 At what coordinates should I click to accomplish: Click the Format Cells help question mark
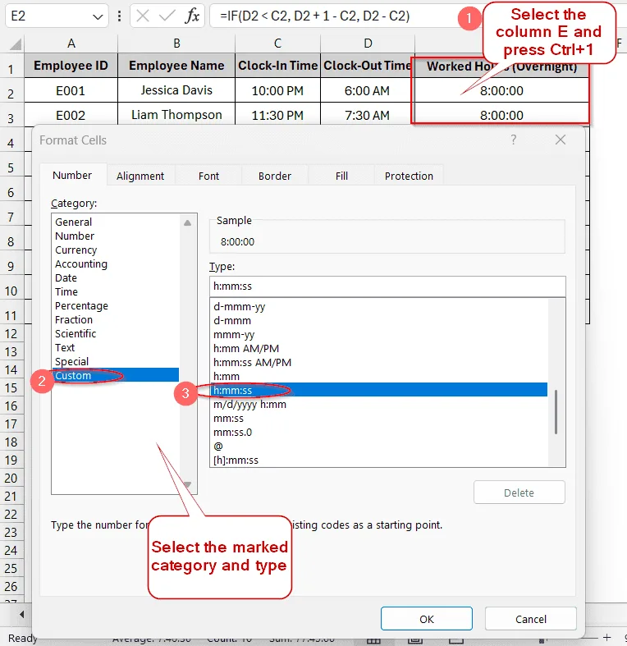(513, 140)
